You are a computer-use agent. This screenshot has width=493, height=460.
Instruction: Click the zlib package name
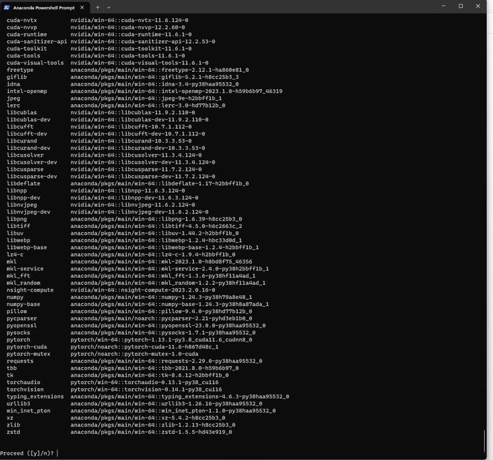(13, 425)
